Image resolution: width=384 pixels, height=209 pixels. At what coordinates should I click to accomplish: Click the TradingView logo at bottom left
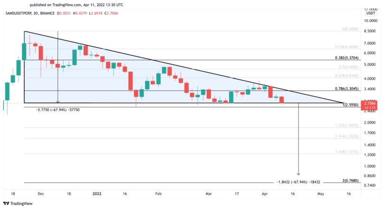pyautogui.click(x=18, y=203)
